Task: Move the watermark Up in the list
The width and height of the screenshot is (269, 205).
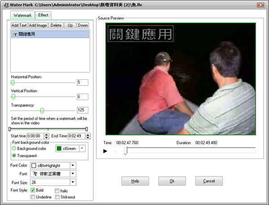Action: pyautogui.click(x=70, y=26)
